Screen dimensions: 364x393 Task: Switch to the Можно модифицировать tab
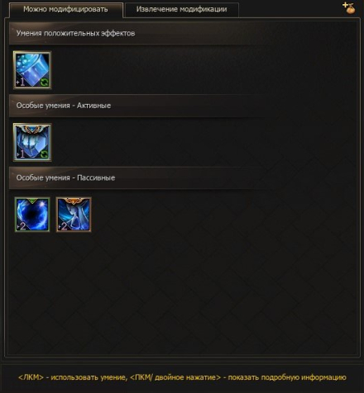coord(65,9)
